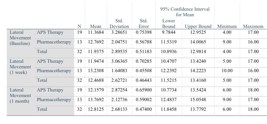This screenshot has width=267, height=124.
Task: Select the Lateral Movement (1 week) row label
Action: [x=20, y=66]
